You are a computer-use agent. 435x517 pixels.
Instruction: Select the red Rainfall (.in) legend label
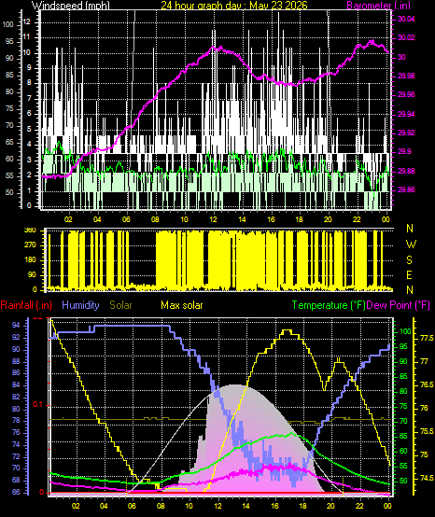pyautogui.click(x=26, y=305)
